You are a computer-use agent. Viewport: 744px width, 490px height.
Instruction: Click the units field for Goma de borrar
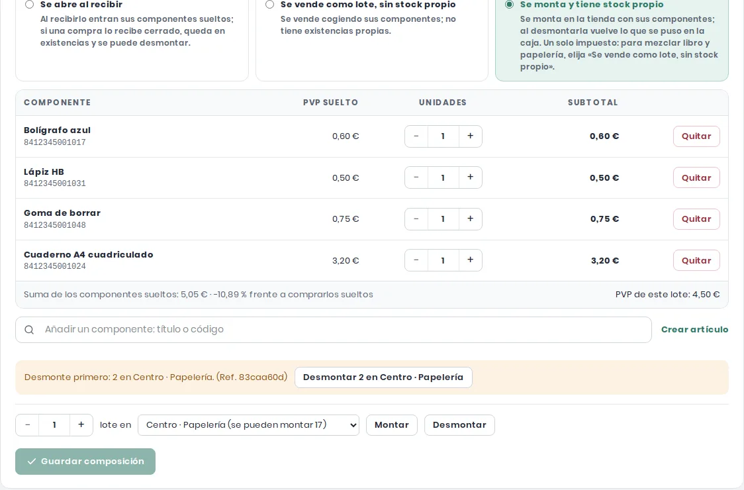443,219
